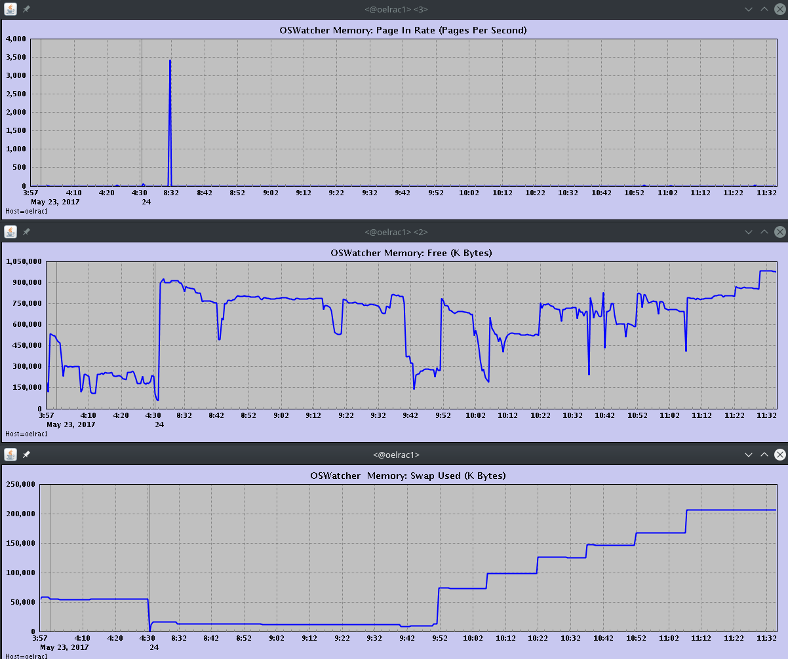Screen dimensions: 788x659
Task: Click the 9:52 x-axis label in Swap Used chart
Action: [x=440, y=637]
